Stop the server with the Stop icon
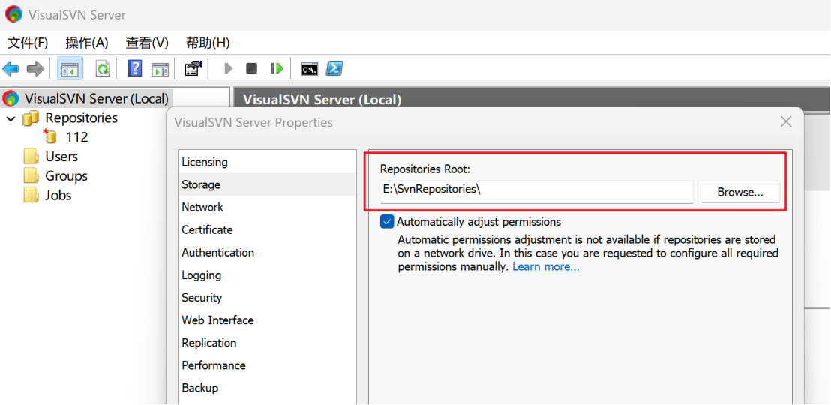 252,69
